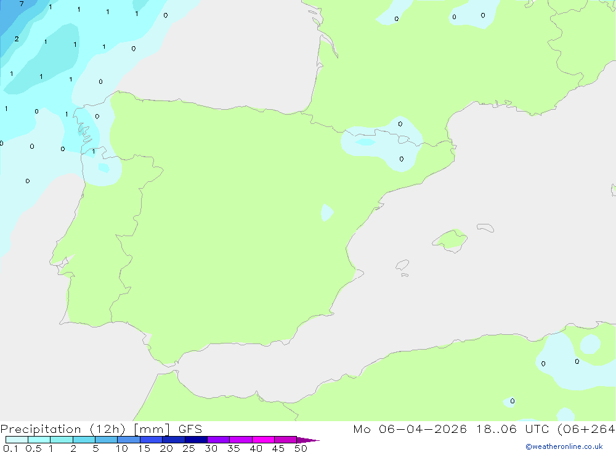616x452 pixels.
Task: Click the "18..06 UTC" time range text
Action: click(513, 429)
